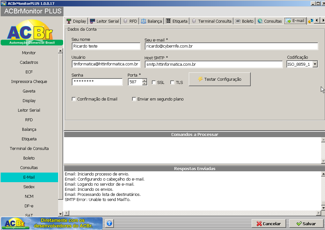Click the ACBr logo at top of sidebar
Image resolution: width=325 pixels, height=230 pixels.
(x=32, y=32)
